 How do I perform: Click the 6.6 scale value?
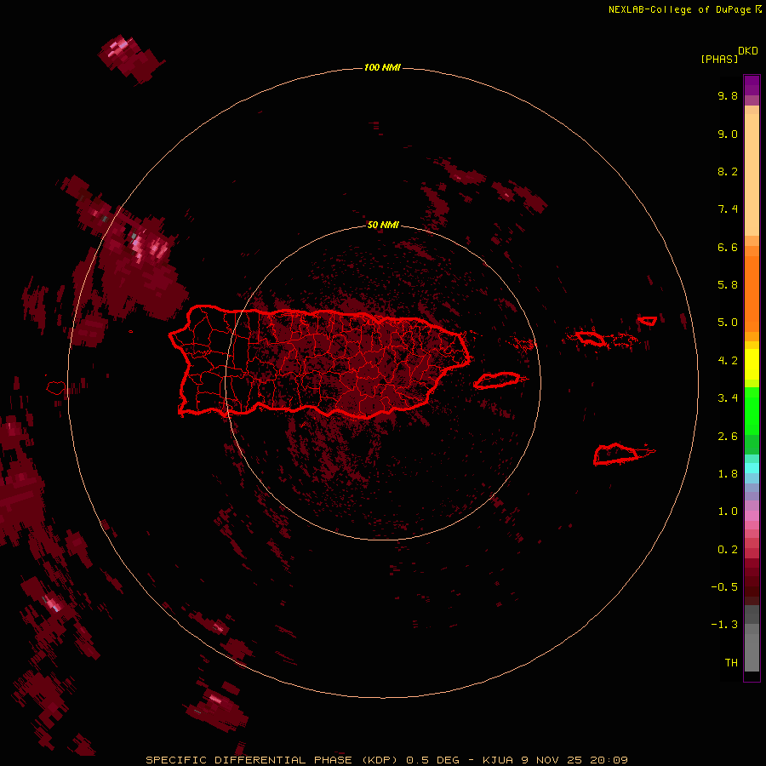coord(728,247)
